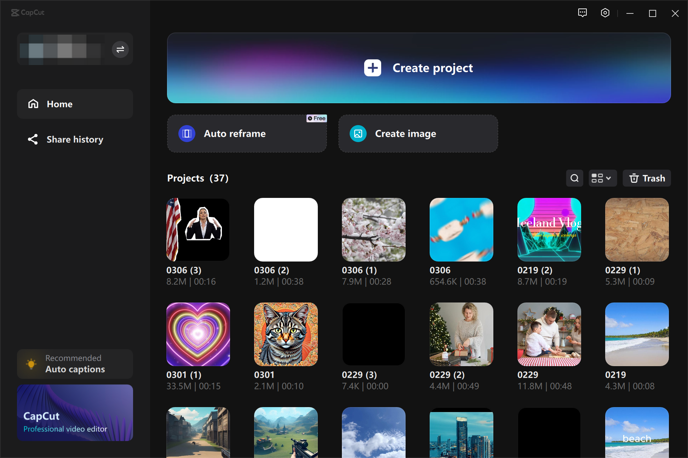This screenshot has width=688, height=458.
Task: Click the CapCut logo
Action: (x=28, y=13)
